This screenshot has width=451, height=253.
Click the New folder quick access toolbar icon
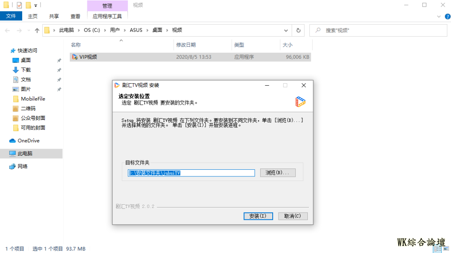click(x=28, y=5)
